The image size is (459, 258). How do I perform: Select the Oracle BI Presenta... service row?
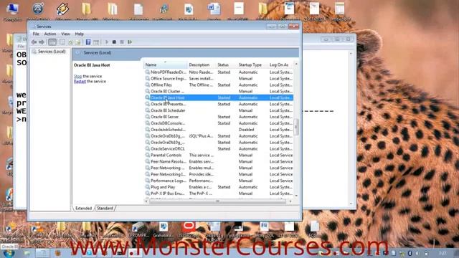tap(219, 104)
